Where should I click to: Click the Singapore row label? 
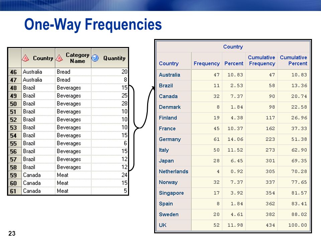(x=171, y=193)
